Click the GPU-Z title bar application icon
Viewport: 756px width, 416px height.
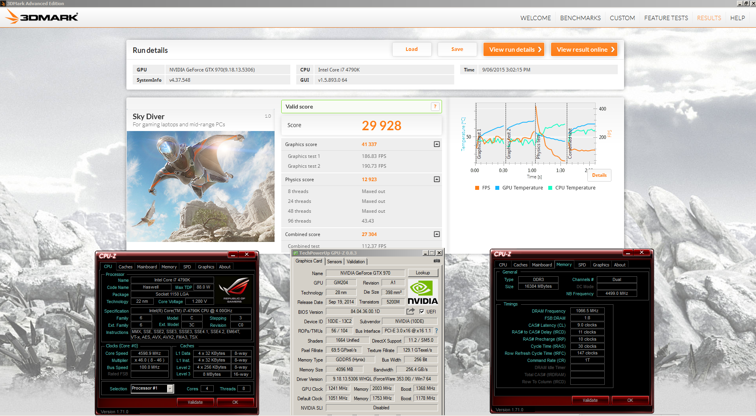[295, 253]
